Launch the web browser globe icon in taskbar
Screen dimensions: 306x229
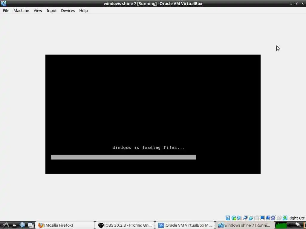pos(22,225)
